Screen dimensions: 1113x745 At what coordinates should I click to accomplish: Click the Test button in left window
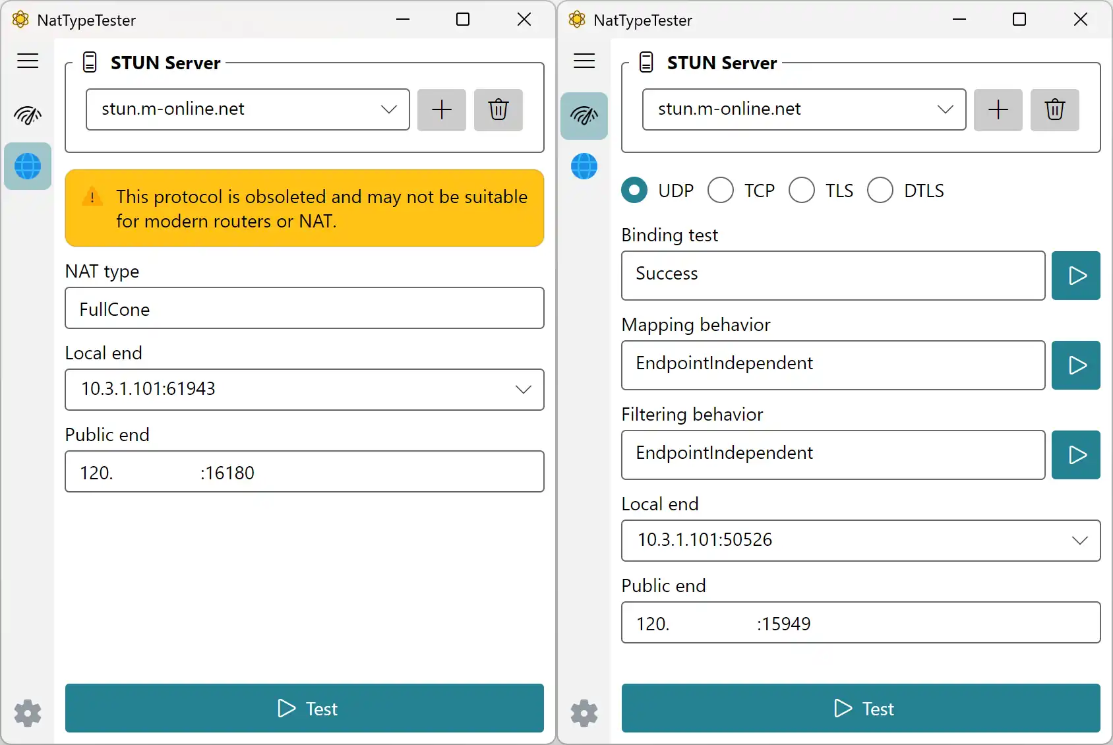point(305,708)
